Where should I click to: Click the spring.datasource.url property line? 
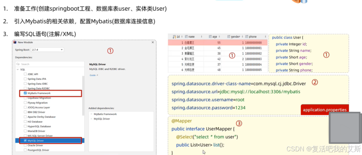pyautogui.click(x=236, y=92)
